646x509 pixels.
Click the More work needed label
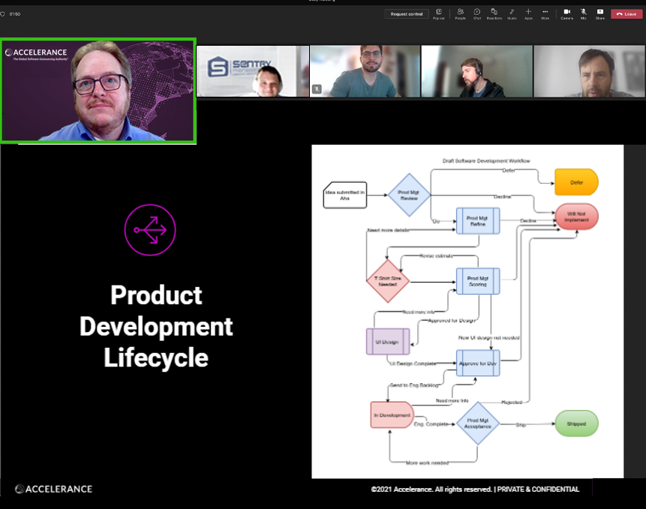click(x=427, y=463)
